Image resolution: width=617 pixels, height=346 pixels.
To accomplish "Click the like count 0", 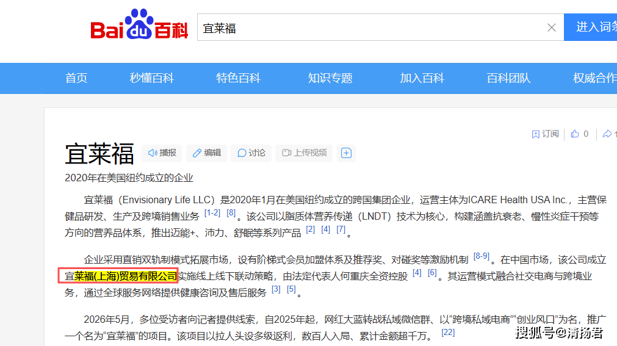I will click(586, 134).
